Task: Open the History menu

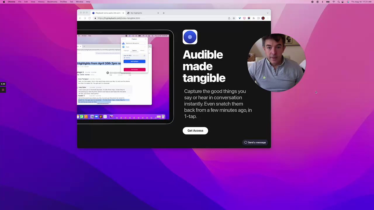Action: pyautogui.click(x=41, y=2)
